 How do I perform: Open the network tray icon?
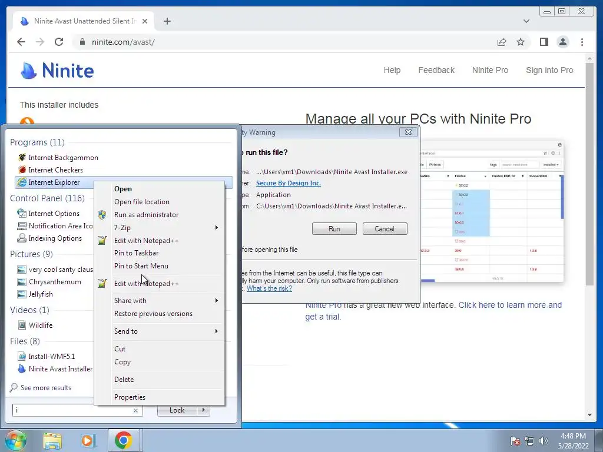click(529, 441)
